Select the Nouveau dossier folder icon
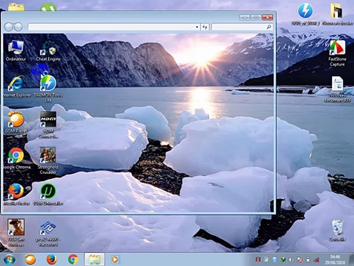The height and width of the screenshot is (266, 354). coord(337,14)
